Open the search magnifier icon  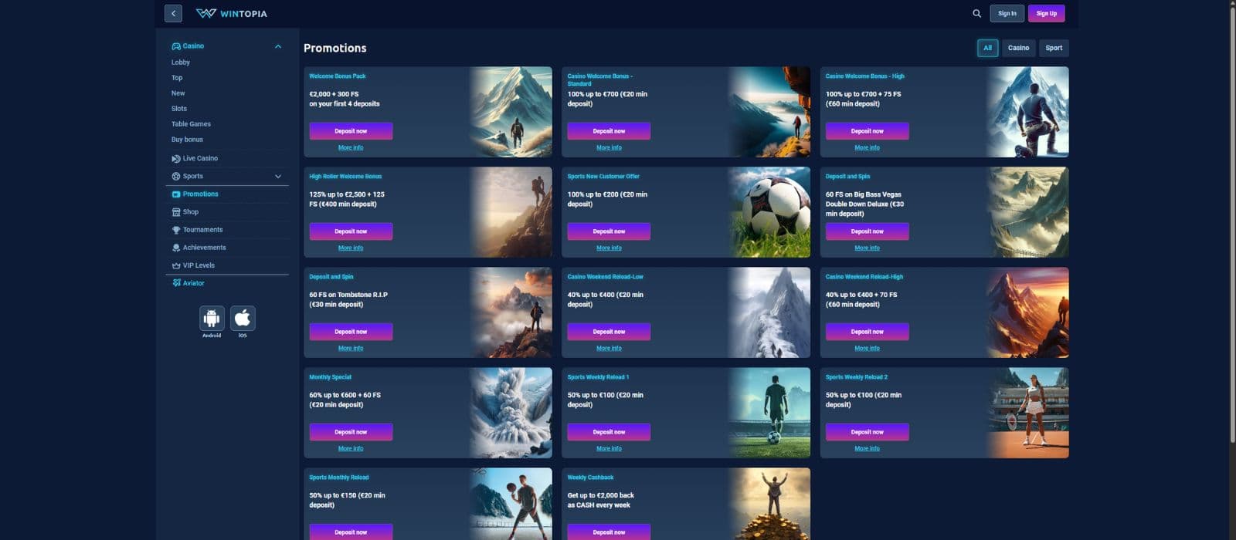pyautogui.click(x=976, y=13)
